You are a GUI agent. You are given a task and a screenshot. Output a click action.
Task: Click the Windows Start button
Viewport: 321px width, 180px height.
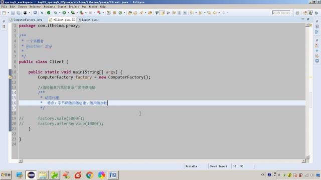pyautogui.click(x=6, y=175)
